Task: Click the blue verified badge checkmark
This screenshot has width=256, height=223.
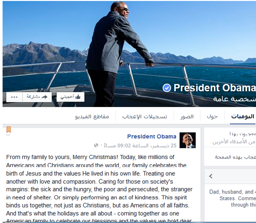Action: pyautogui.click(x=167, y=88)
